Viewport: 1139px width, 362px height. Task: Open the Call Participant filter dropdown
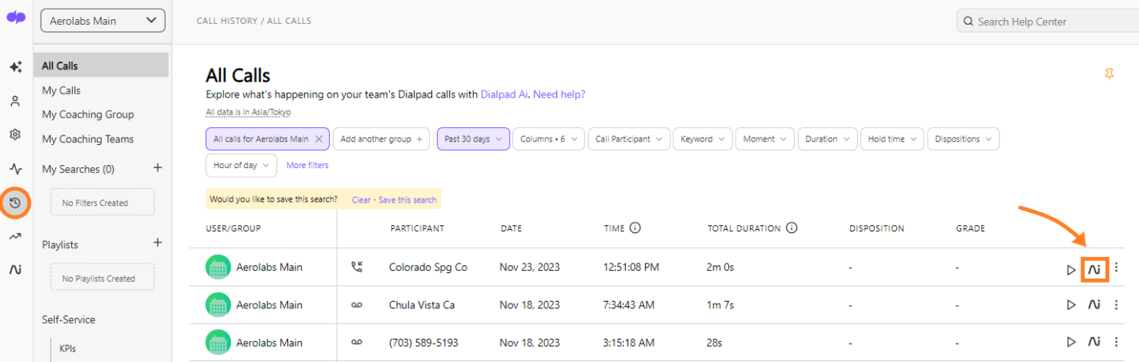[629, 139]
